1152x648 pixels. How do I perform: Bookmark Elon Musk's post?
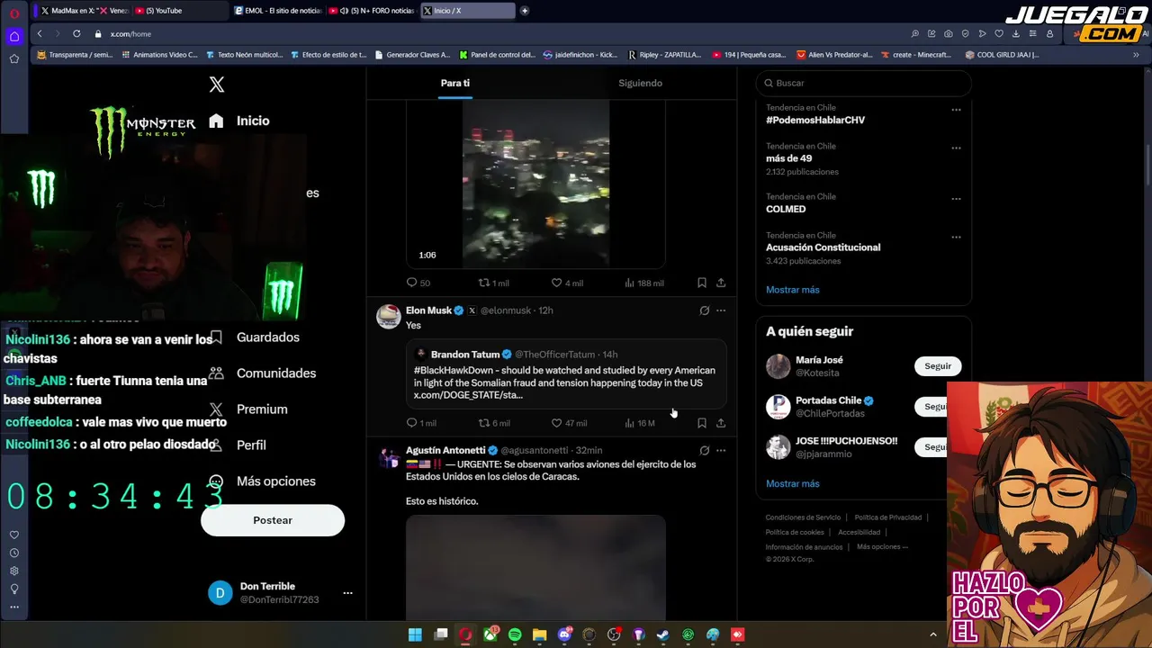click(x=702, y=423)
